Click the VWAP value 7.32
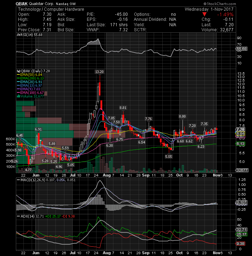This screenshot has height=256, width=252. (123, 30)
